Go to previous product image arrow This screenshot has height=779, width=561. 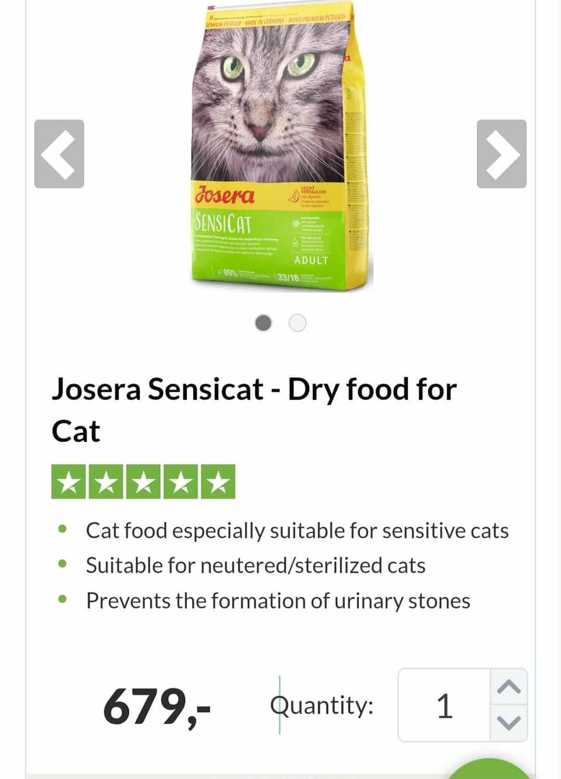pos(59,154)
